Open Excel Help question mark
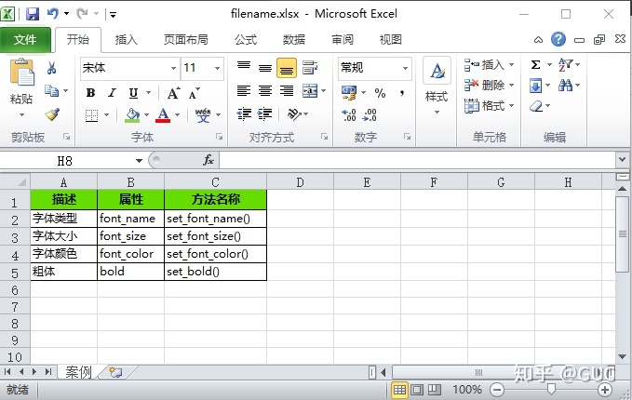Screen dimensions: 632x400 [558, 39]
